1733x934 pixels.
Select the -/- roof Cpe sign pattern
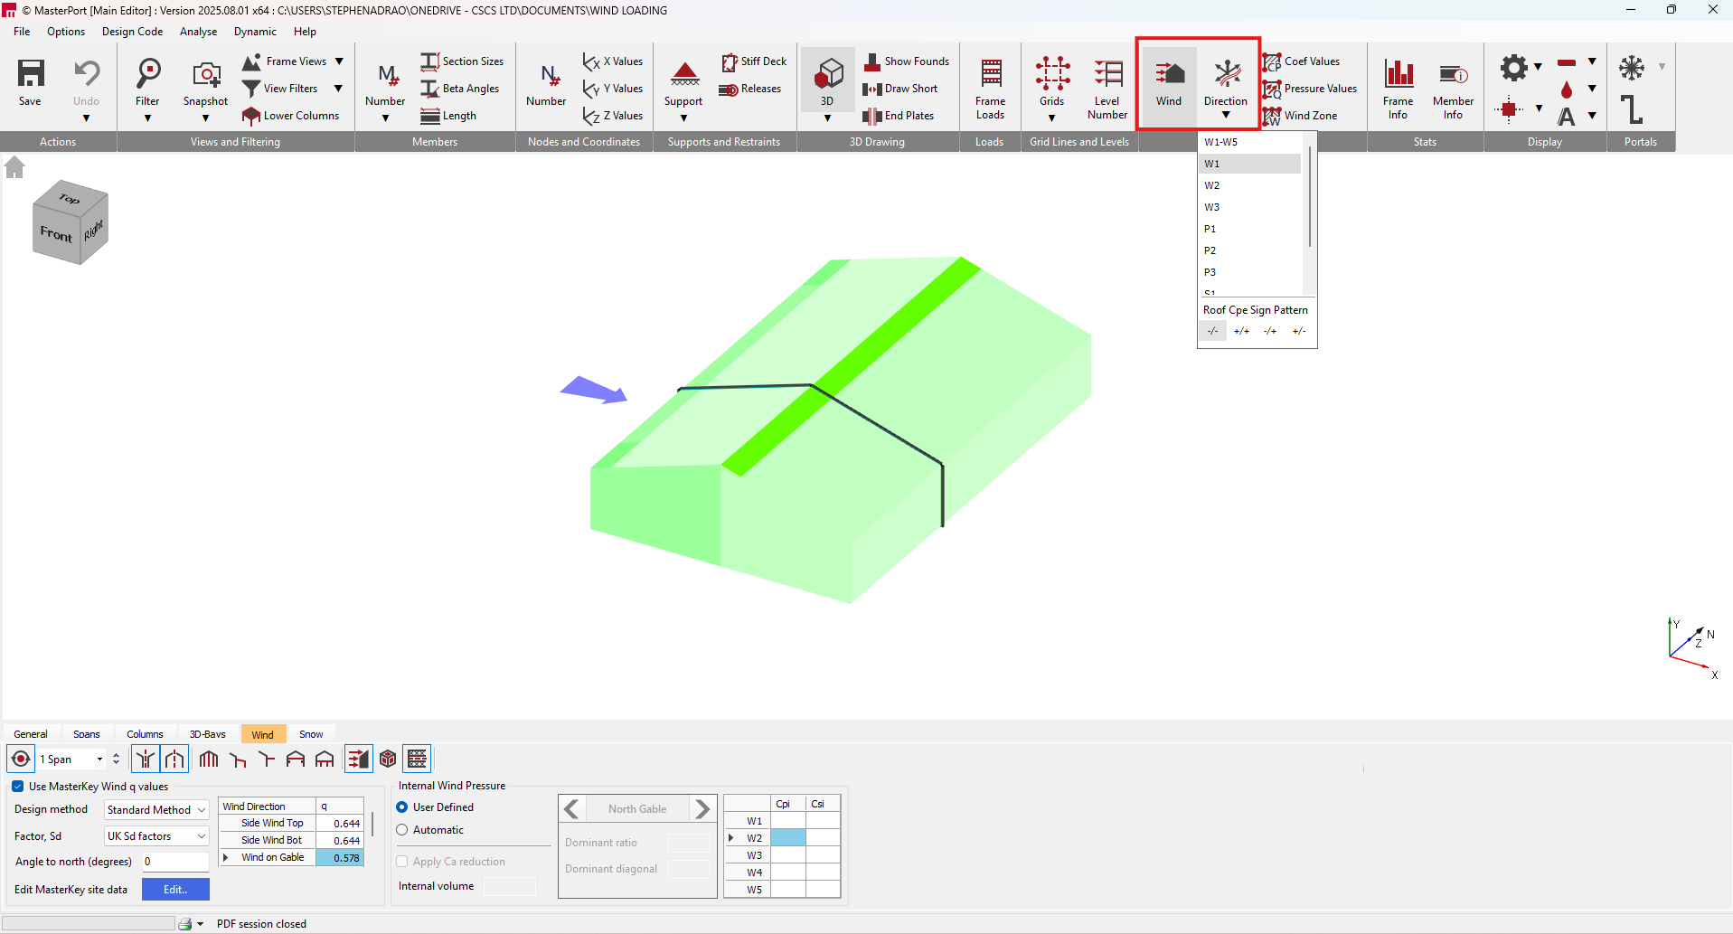[1213, 331]
